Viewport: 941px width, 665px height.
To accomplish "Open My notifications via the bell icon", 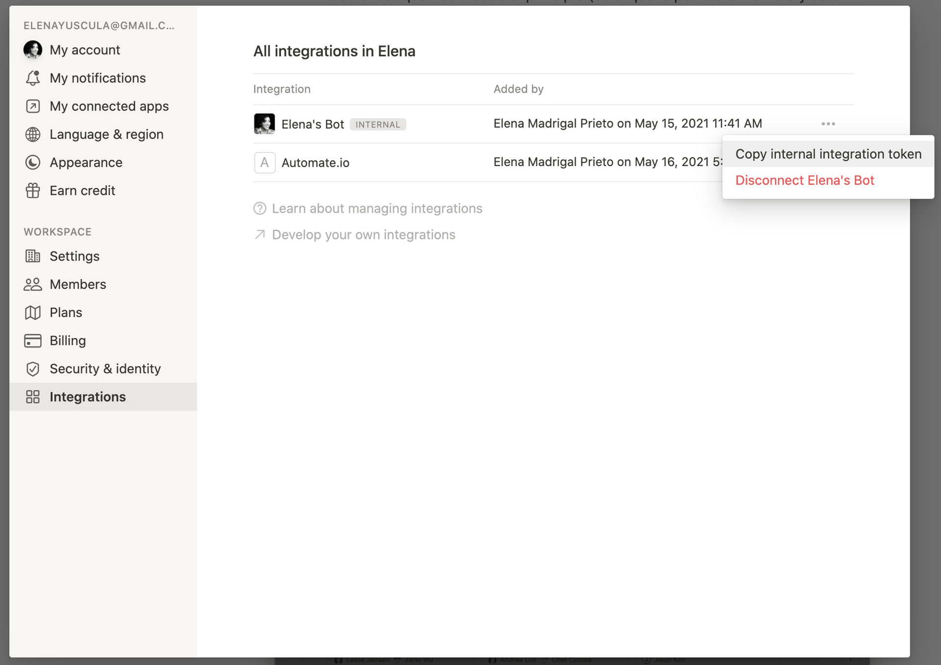I will pyautogui.click(x=32, y=78).
